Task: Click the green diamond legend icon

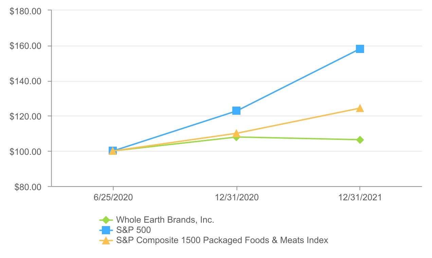Action: [x=106, y=220]
